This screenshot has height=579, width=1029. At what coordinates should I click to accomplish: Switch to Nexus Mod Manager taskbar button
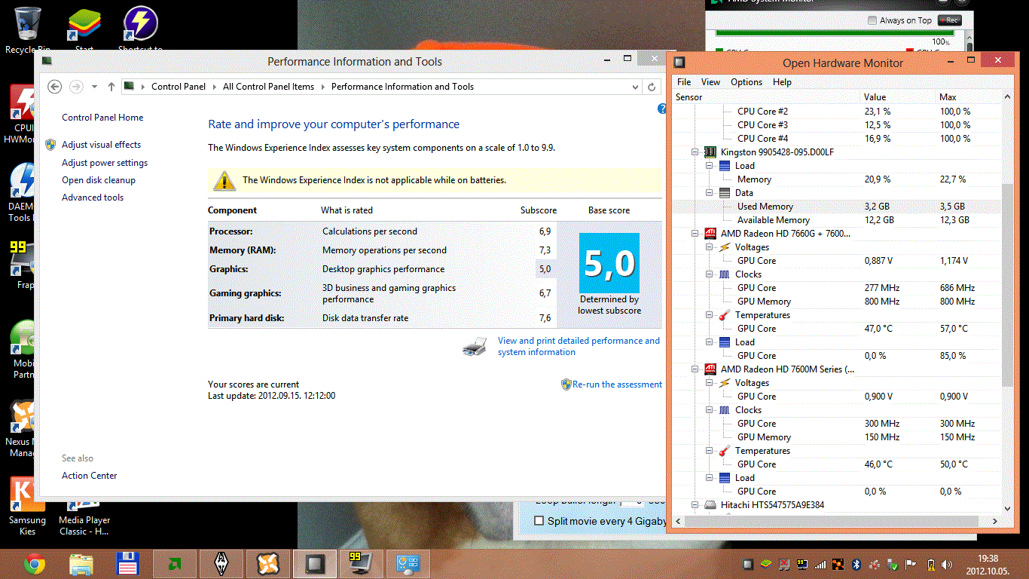[x=268, y=563]
